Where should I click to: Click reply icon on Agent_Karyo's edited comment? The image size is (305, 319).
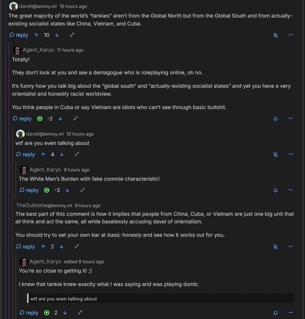[x=22, y=313]
